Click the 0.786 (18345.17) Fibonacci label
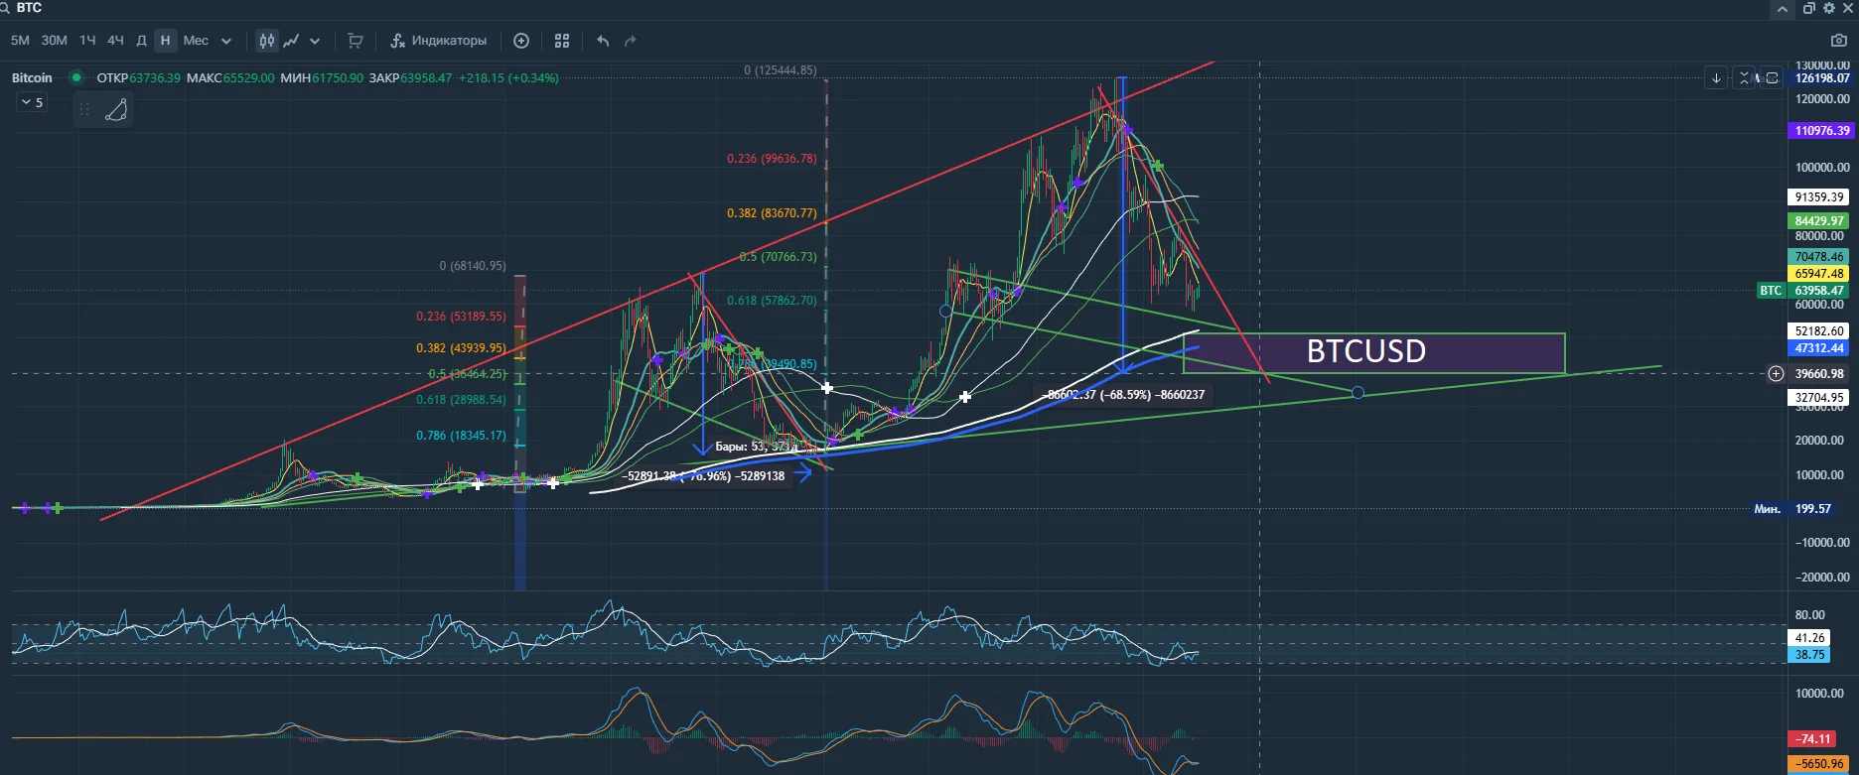The image size is (1859, 775). pyautogui.click(x=461, y=436)
